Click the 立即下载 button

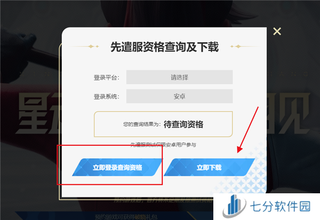tap(209, 167)
